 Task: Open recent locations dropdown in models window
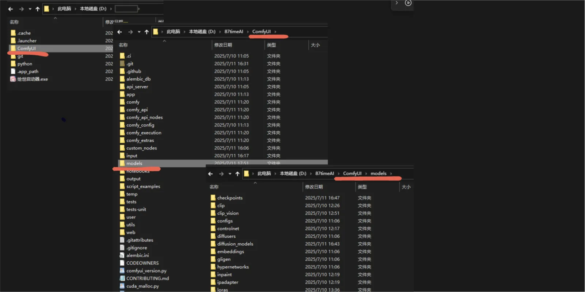point(230,174)
